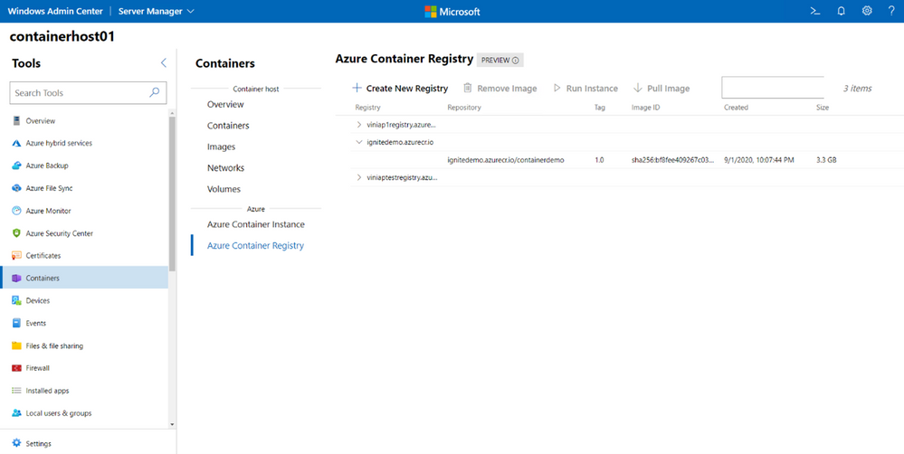Open the Server Manager dropdown
This screenshot has height=454, width=904.
coord(157,12)
